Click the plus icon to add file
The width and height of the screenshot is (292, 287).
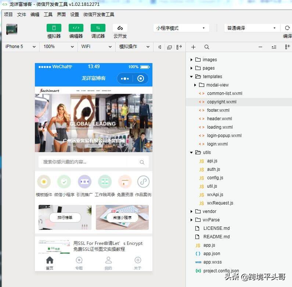193,47
